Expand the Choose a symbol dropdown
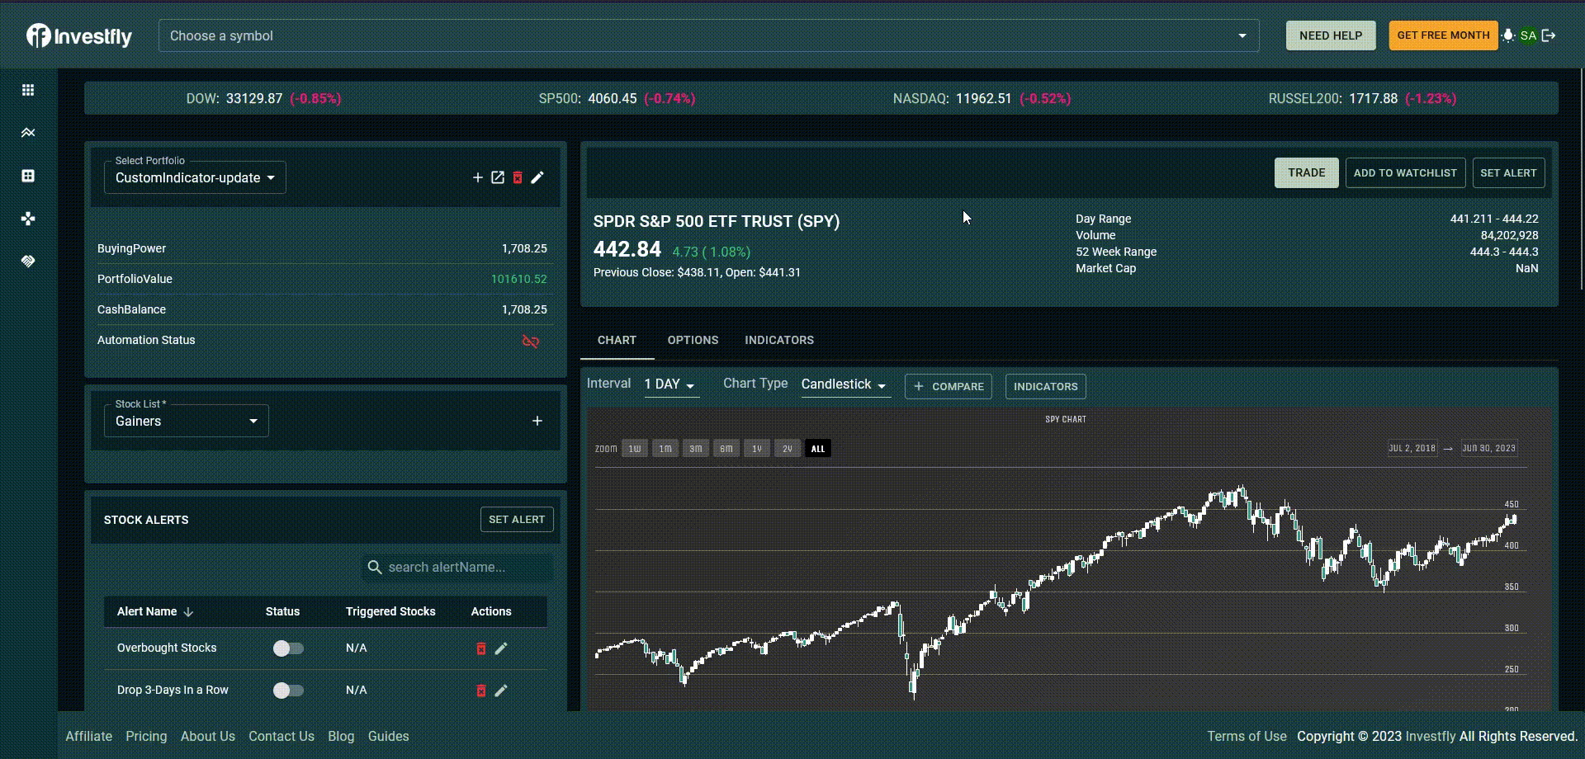This screenshot has height=759, width=1585. coord(1242,35)
